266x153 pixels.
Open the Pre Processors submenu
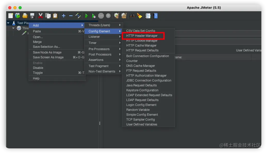point(103,49)
